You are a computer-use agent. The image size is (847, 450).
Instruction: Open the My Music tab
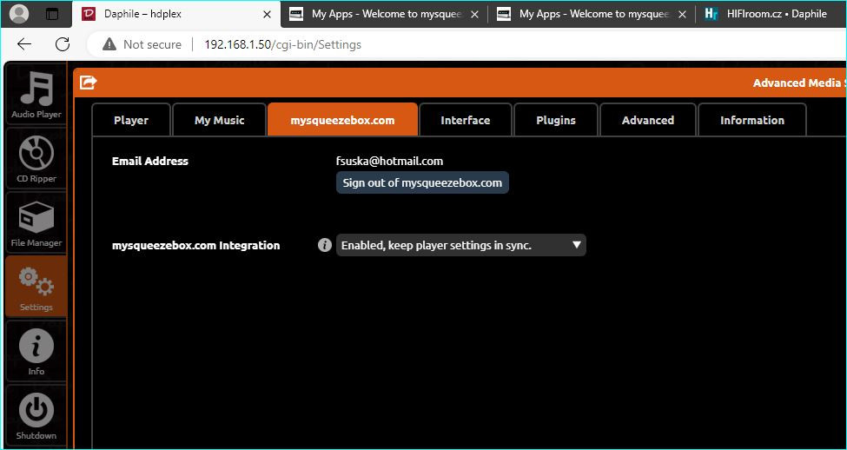click(x=219, y=120)
